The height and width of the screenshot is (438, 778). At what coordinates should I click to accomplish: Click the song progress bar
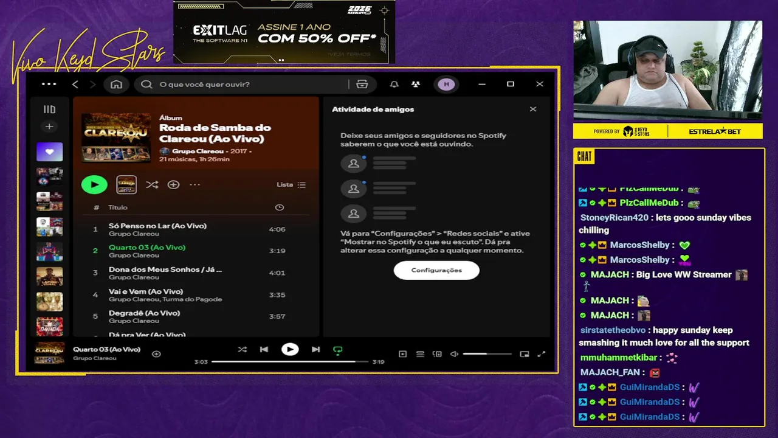click(x=290, y=361)
